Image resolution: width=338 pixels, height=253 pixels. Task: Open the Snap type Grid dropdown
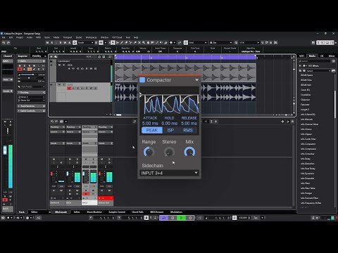(198, 43)
